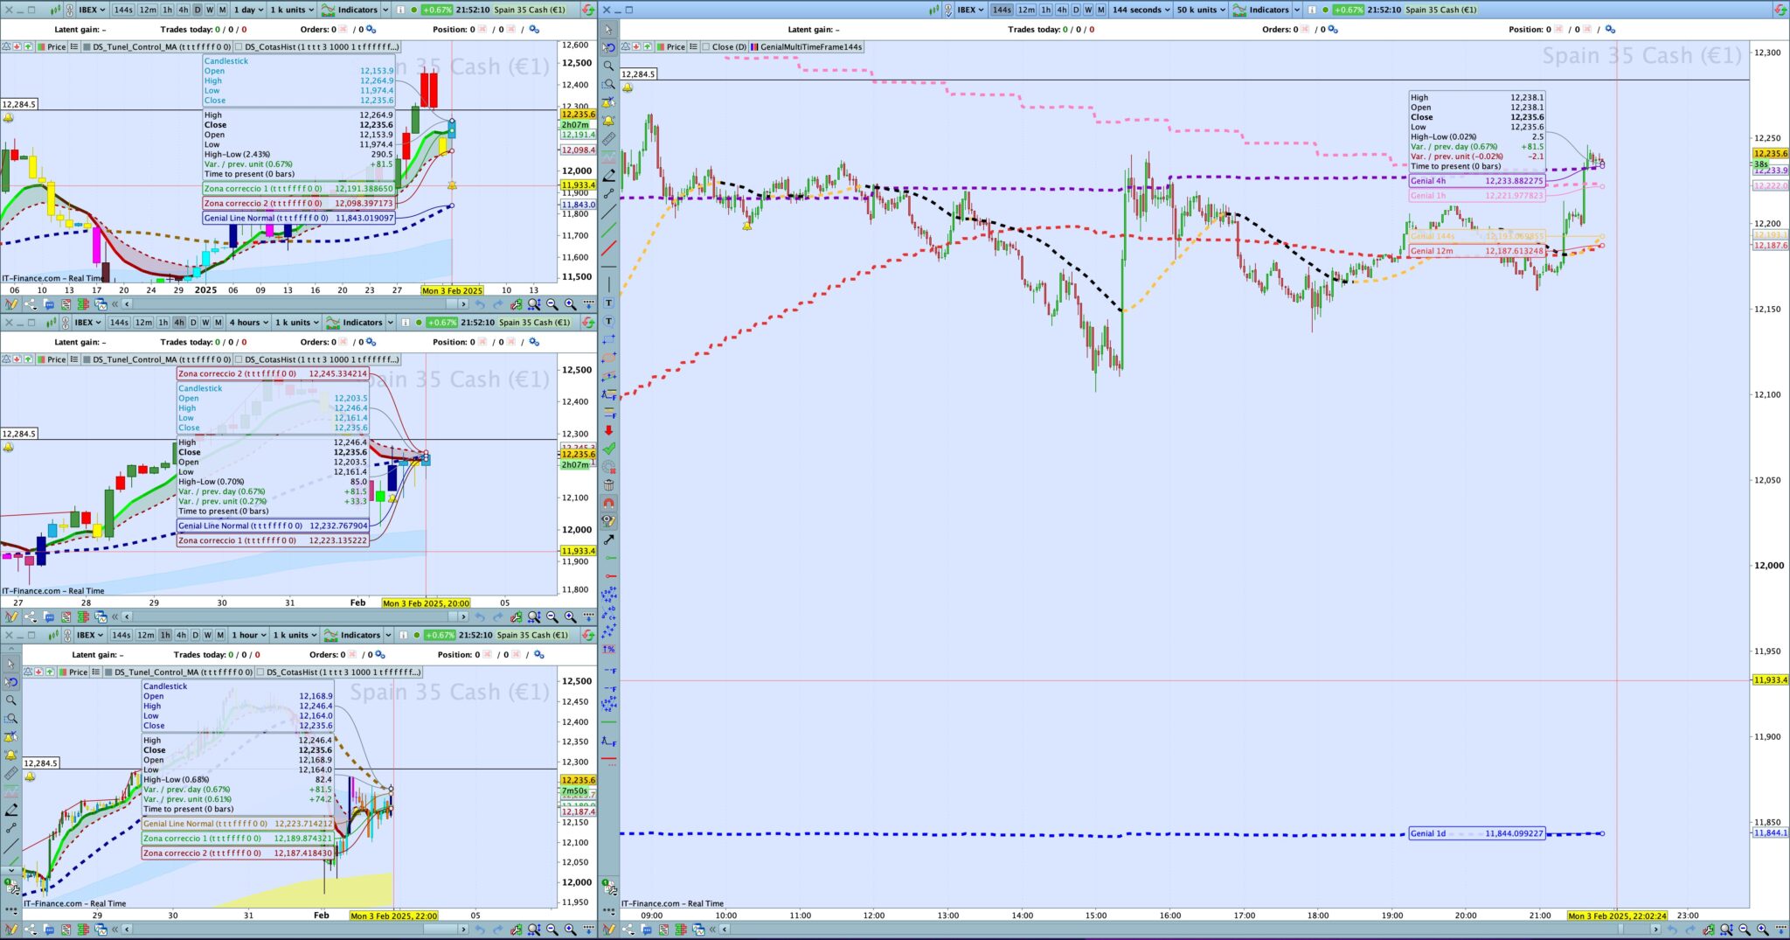The height and width of the screenshot is (940, 1790).
Task: Switch the daily chart to the W timeframe
Action: pos(209,10)
